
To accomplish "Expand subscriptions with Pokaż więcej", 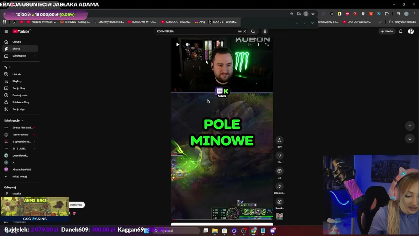I will [20, 177].
